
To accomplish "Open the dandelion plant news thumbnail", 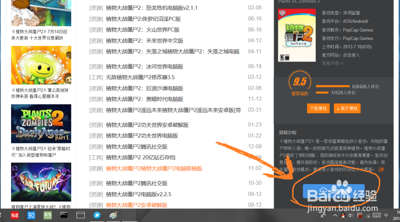I will pyautogui.click(x=41, y=65).
